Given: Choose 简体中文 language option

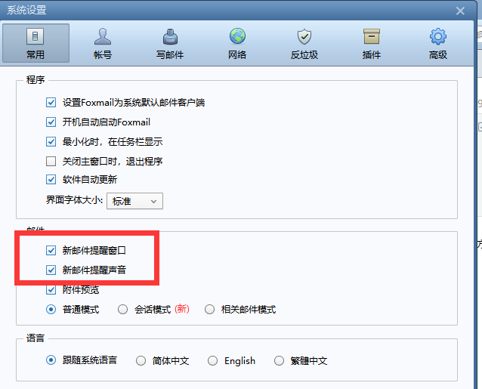Looking at the screenshot, I should coord(141,361).
